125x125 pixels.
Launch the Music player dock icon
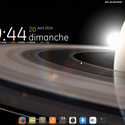click(x=52, y=120)
